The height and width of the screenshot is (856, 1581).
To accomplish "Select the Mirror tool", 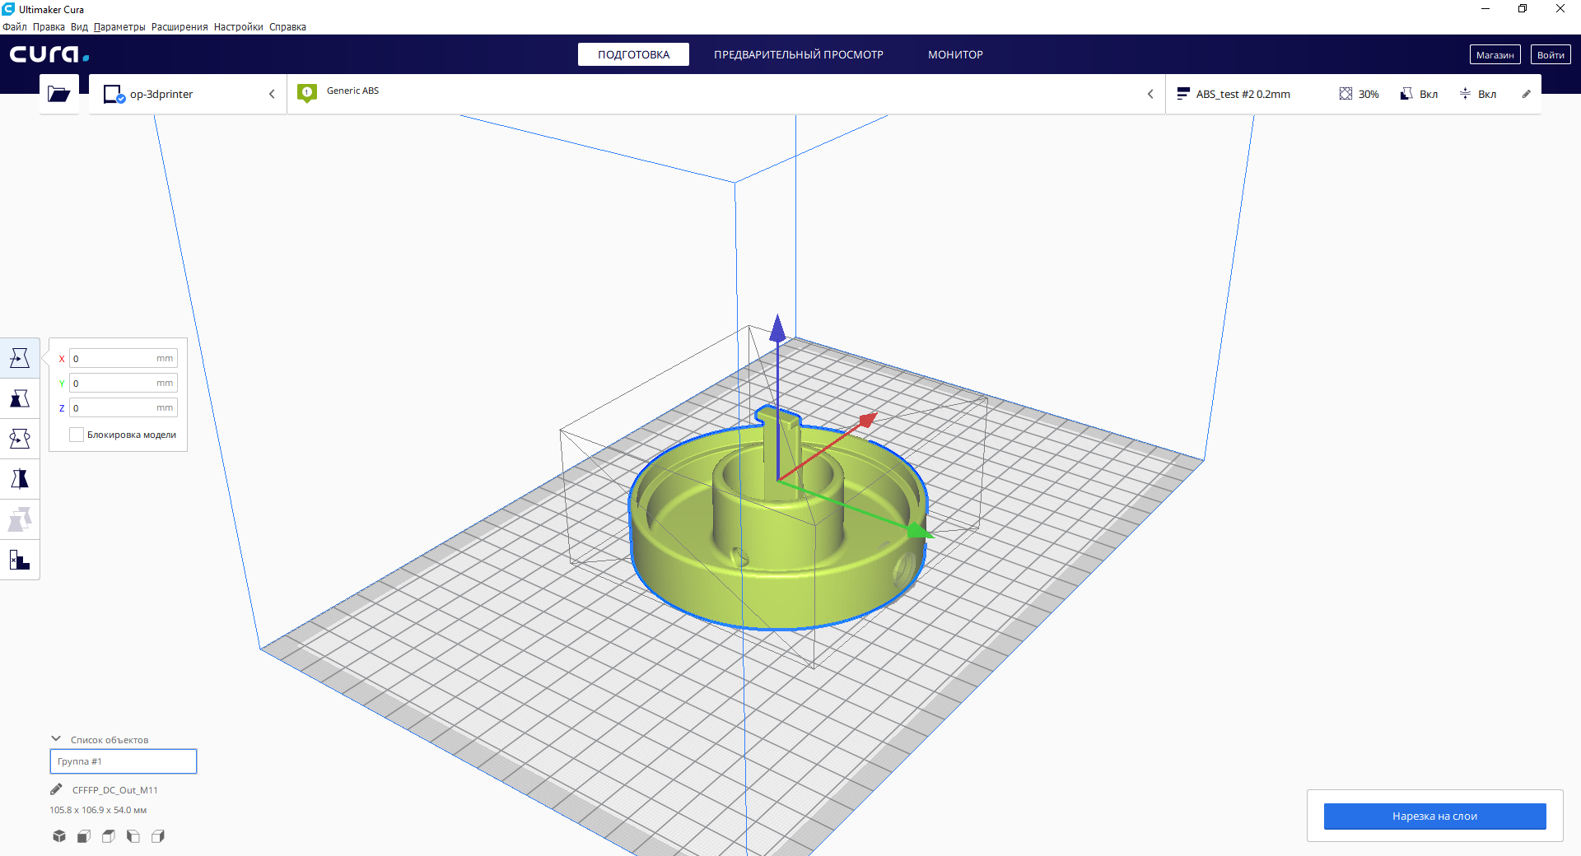I will tap(20, 479).
